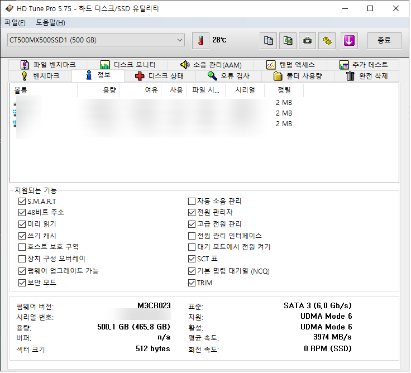Open the 파일 벤치마크 tab

(48, 65)
